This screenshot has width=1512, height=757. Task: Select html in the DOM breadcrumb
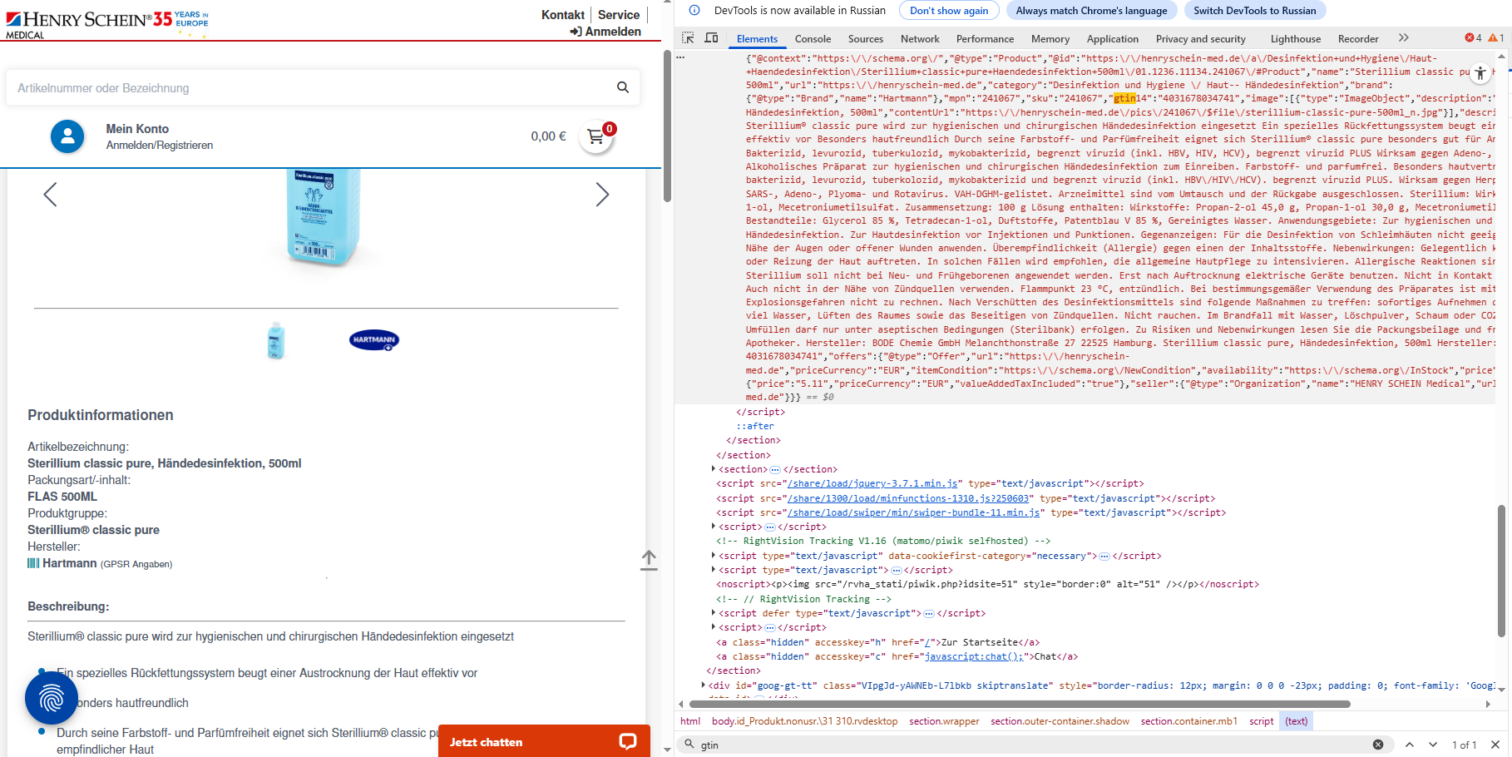tap(690, 721)
